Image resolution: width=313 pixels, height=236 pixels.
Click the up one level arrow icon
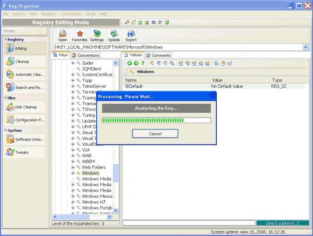143,63
